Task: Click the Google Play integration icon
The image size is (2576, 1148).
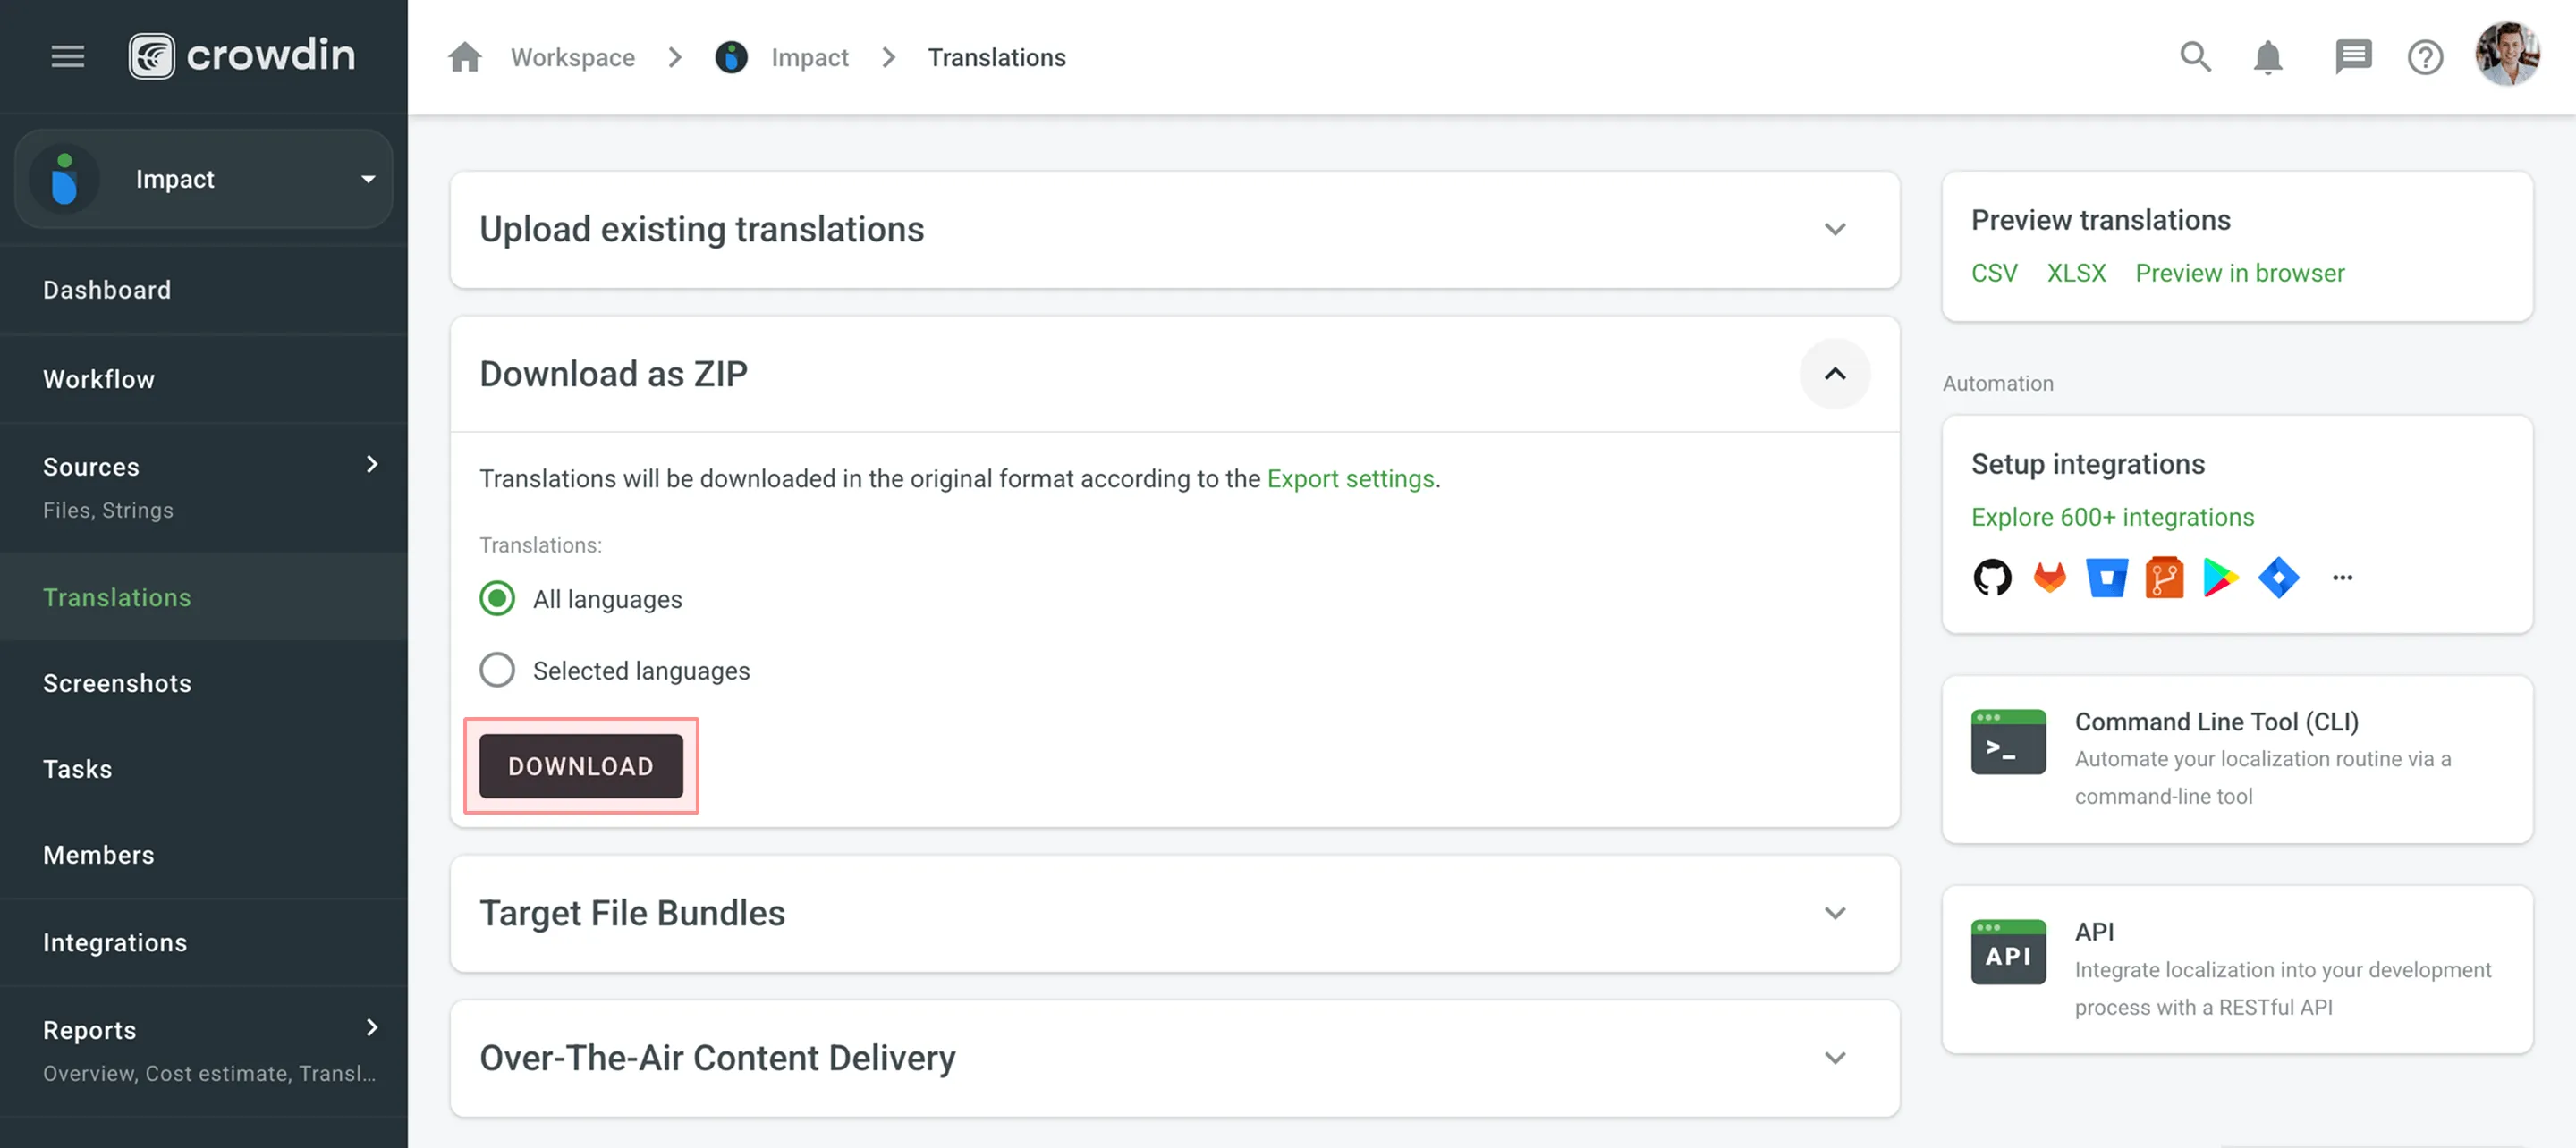Action: click(2220, 577)
